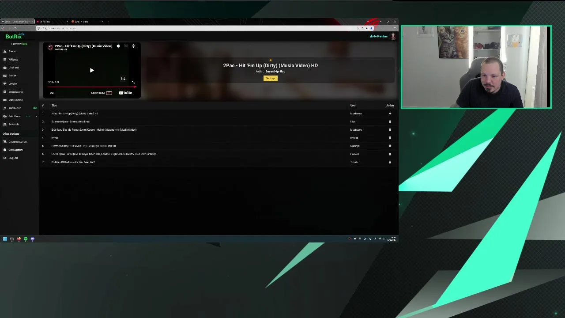Image resolution: width=565 pixels, height=318 pixels.
Task: Open the Alerts sidebar item
Action: pos(12,51)
